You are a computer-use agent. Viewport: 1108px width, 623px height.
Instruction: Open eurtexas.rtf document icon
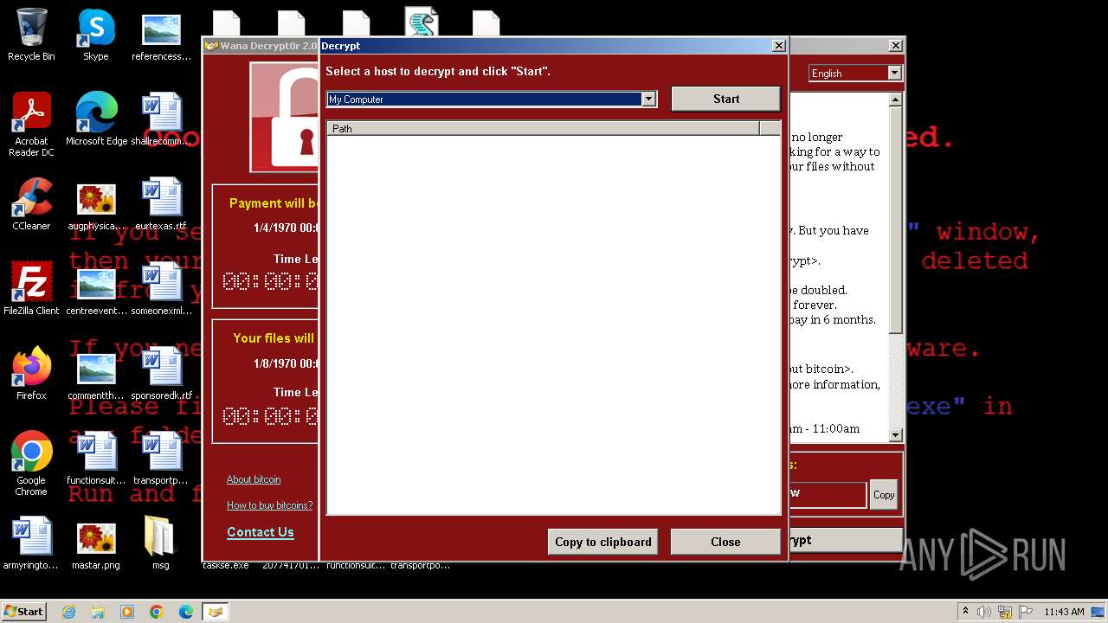coord(161,203)
